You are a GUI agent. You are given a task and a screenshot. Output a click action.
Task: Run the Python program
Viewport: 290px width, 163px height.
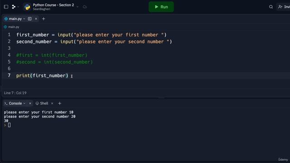161,7
